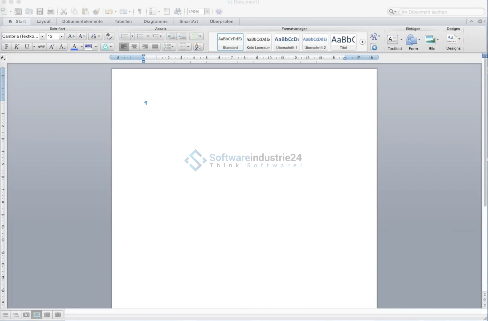Click the Cut scissors icon
488x321 pixels.
tap(64, 12)
